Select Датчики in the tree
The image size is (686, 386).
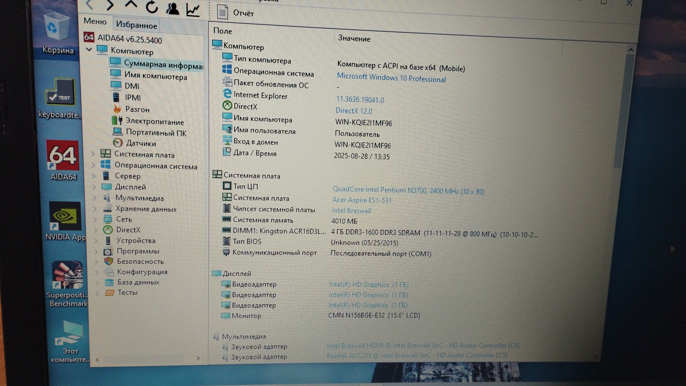[141, 143]
